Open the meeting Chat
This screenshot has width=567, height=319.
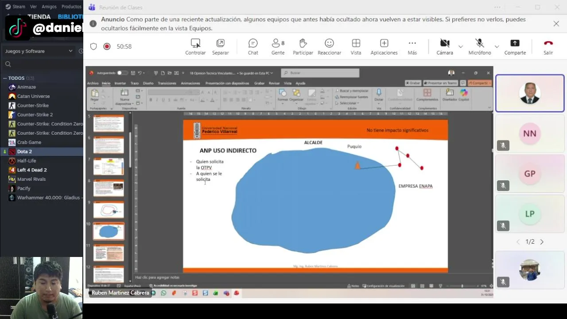tap(253, 47)
